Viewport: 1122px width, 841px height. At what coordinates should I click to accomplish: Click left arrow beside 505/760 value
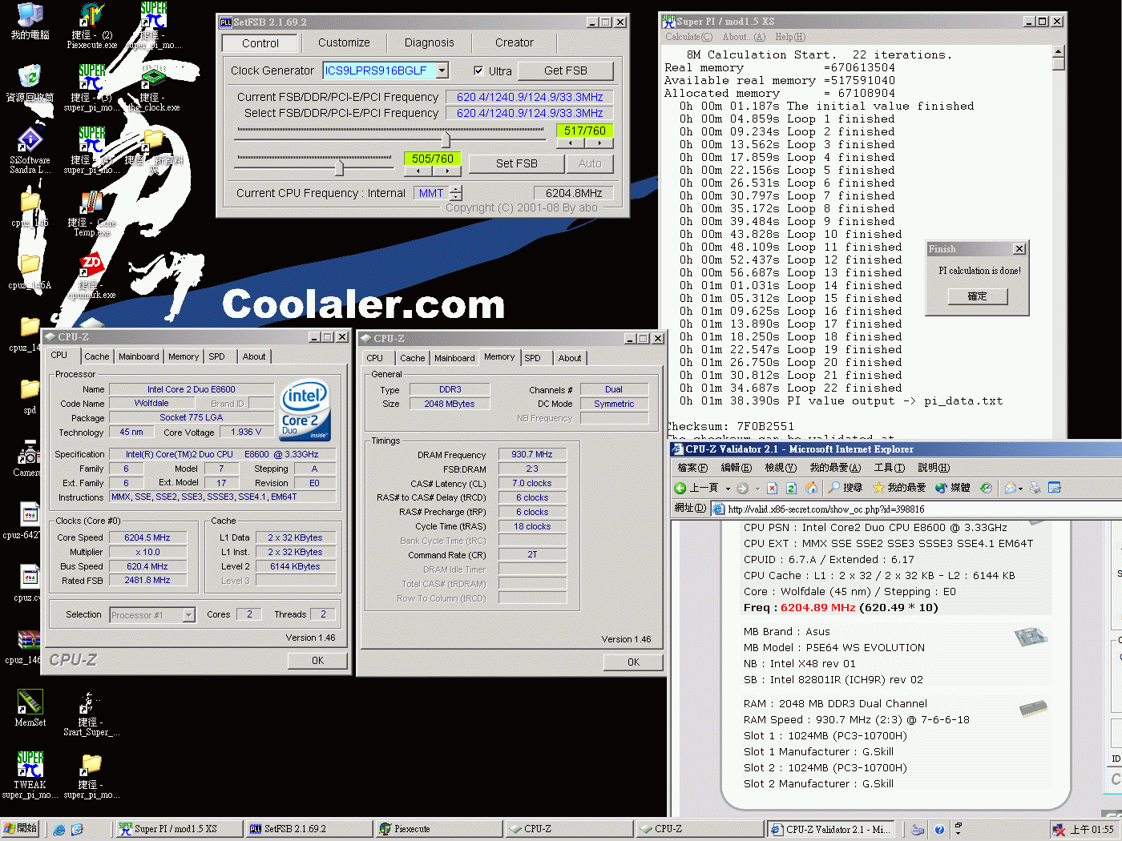[x=418, y=171]
